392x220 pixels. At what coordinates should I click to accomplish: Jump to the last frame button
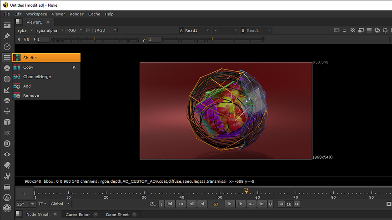pos(262,204)
